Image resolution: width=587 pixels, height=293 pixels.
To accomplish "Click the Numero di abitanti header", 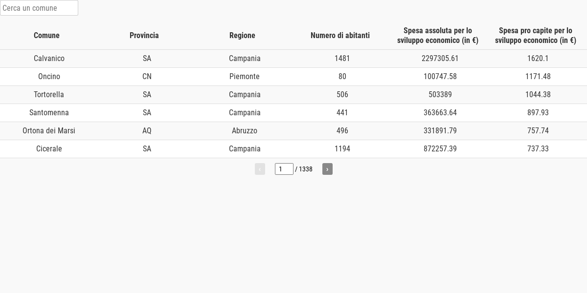I will [x=340, y=35].
